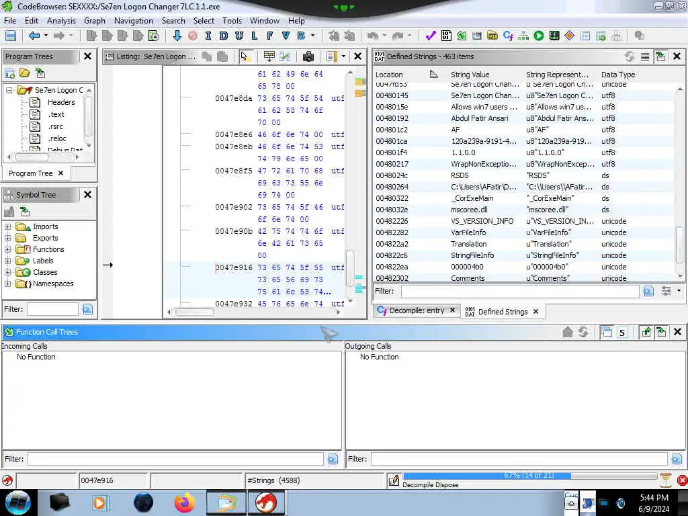Screen dimensions: 688x516
Task: Select the .text section tree item
Action: (x=56, y=114)
